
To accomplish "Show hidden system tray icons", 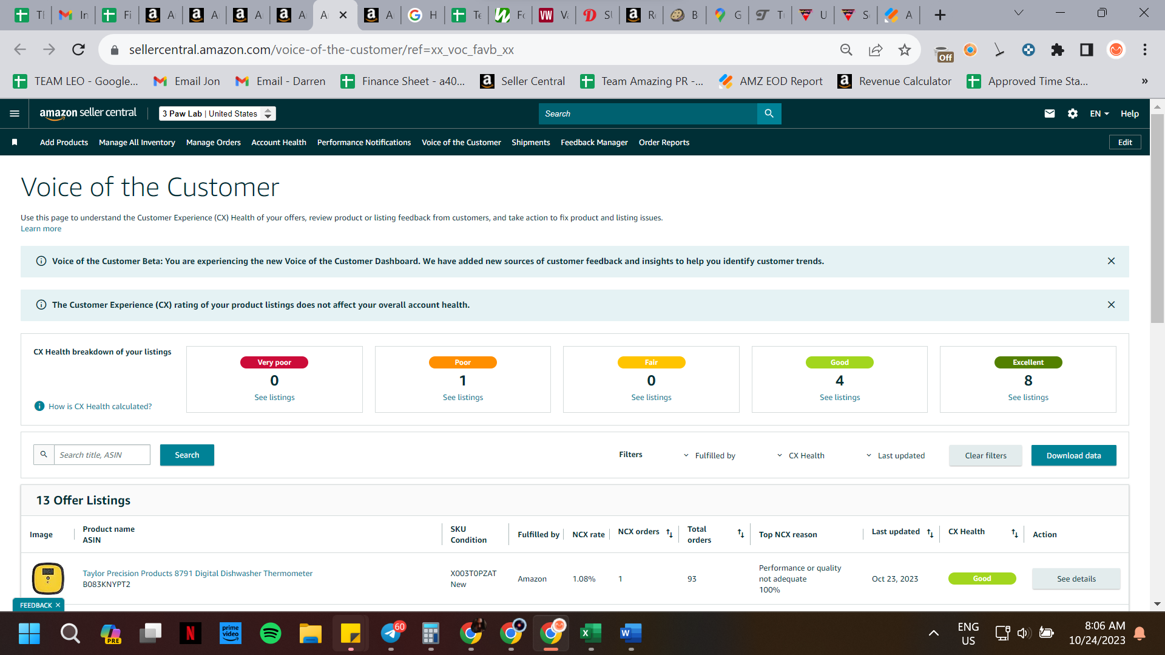I will 934,633.
